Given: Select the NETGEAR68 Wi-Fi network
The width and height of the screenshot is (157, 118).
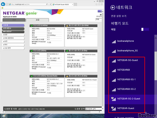Looking at the screenshot, I should pos(129,70).
